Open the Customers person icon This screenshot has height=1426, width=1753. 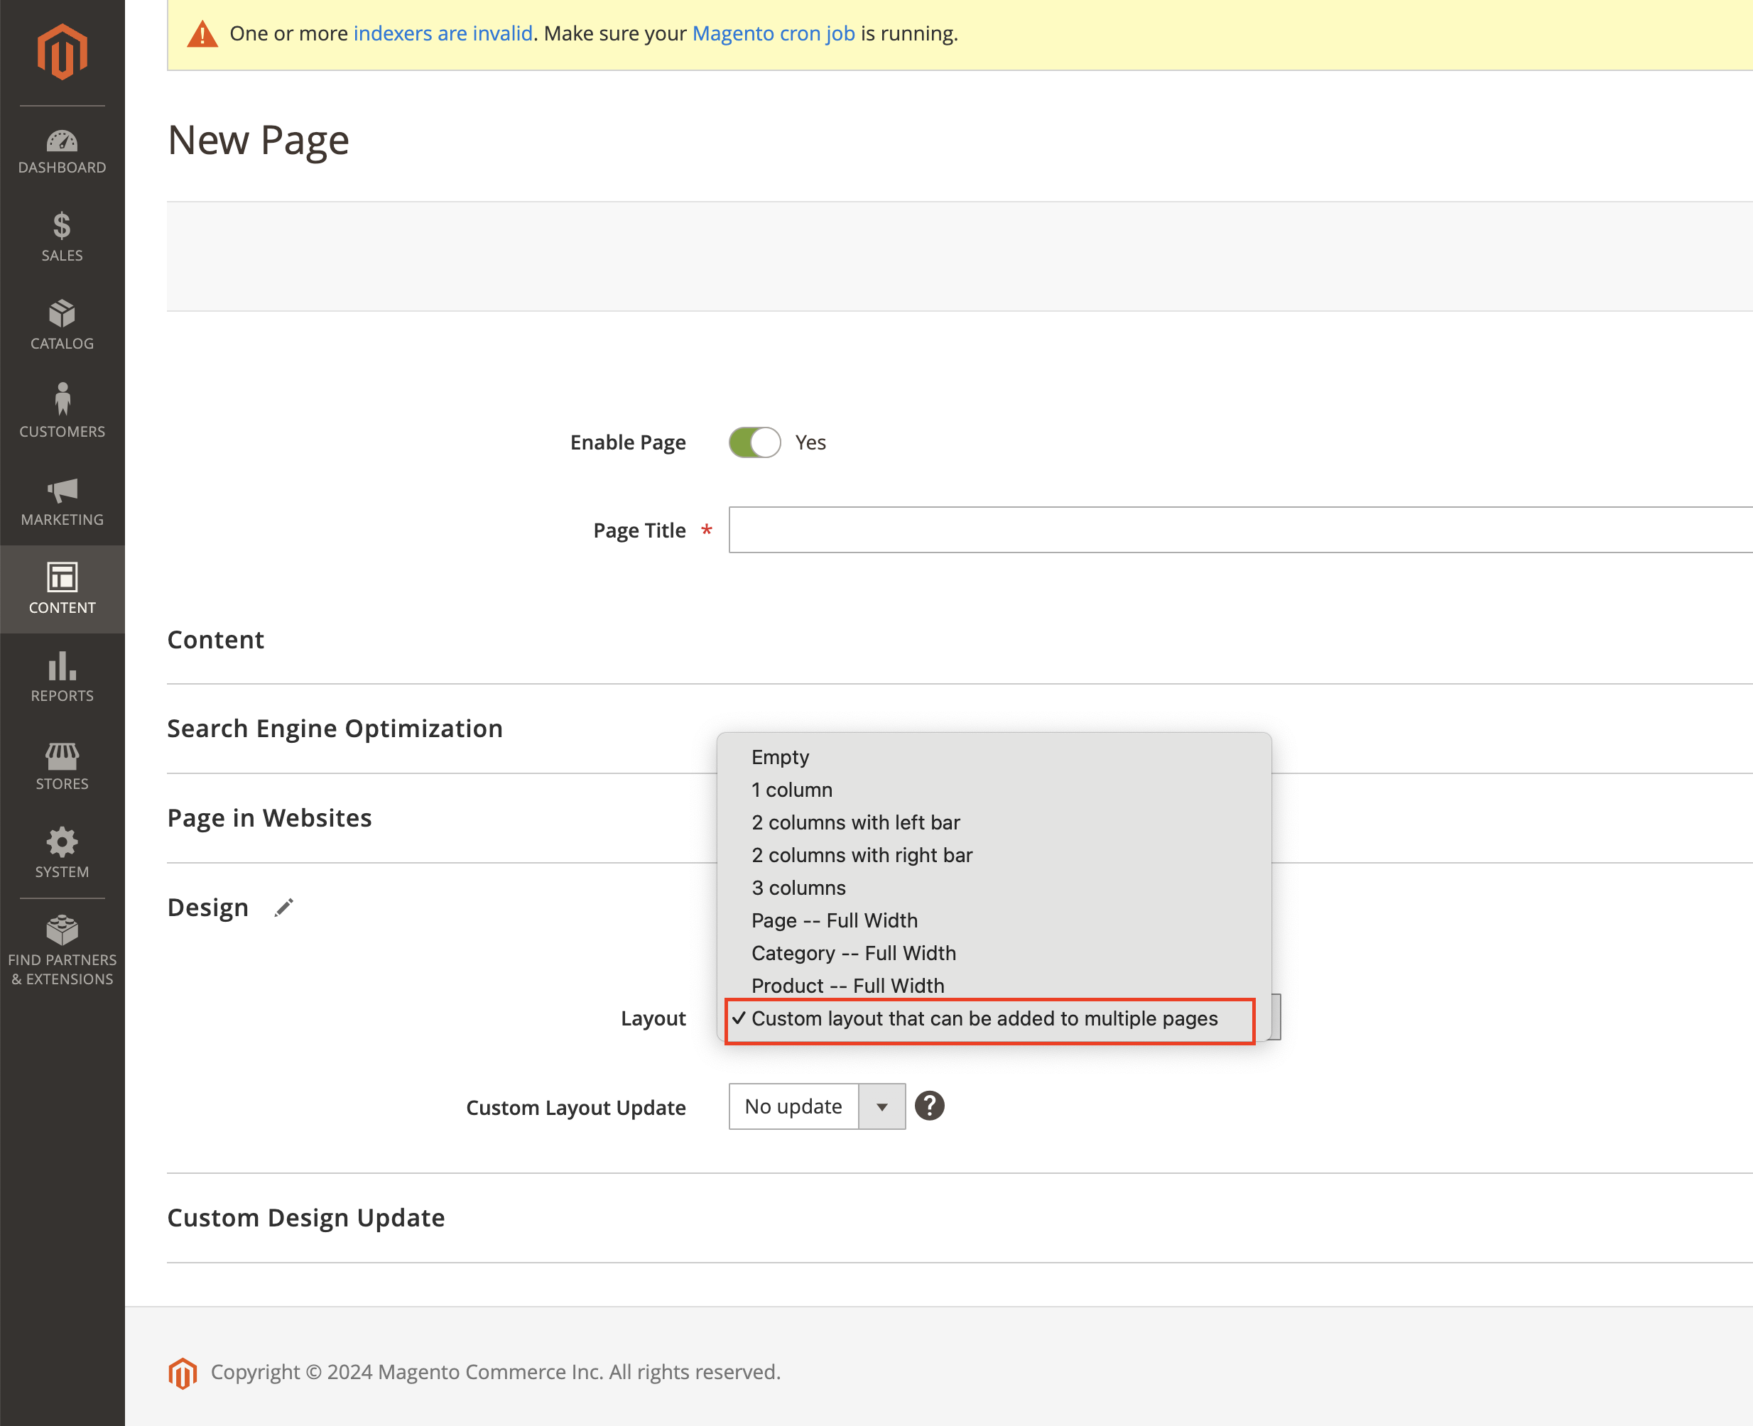click(62, 400)
